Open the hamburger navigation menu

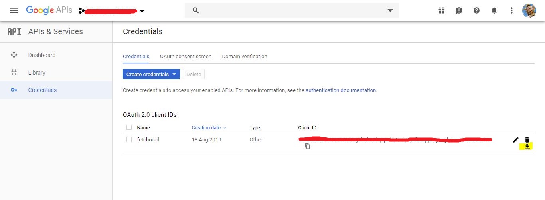click(x=14, y=10)
